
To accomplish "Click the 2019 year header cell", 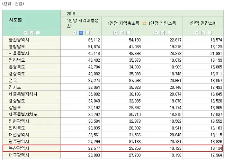I will coord(71,14).
